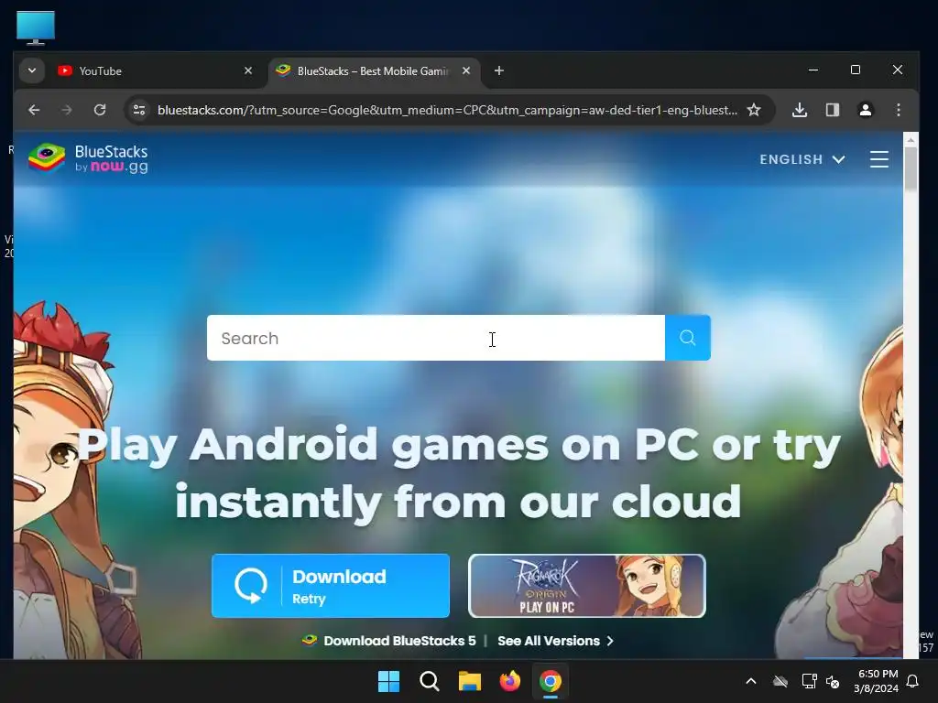Click the muted volume tray icon

[833, 681]
